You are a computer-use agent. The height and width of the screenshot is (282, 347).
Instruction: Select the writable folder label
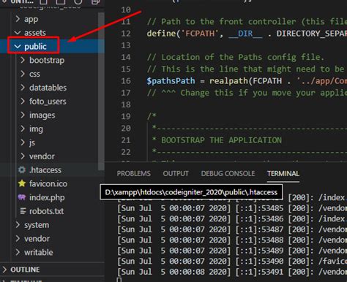[x=39, y=252]
